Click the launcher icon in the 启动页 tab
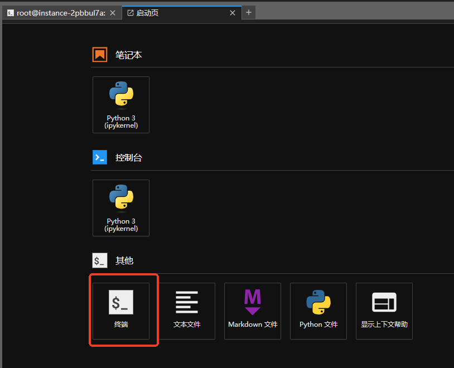This screenshot has width=454, height=368. click(x=131, y=13)
